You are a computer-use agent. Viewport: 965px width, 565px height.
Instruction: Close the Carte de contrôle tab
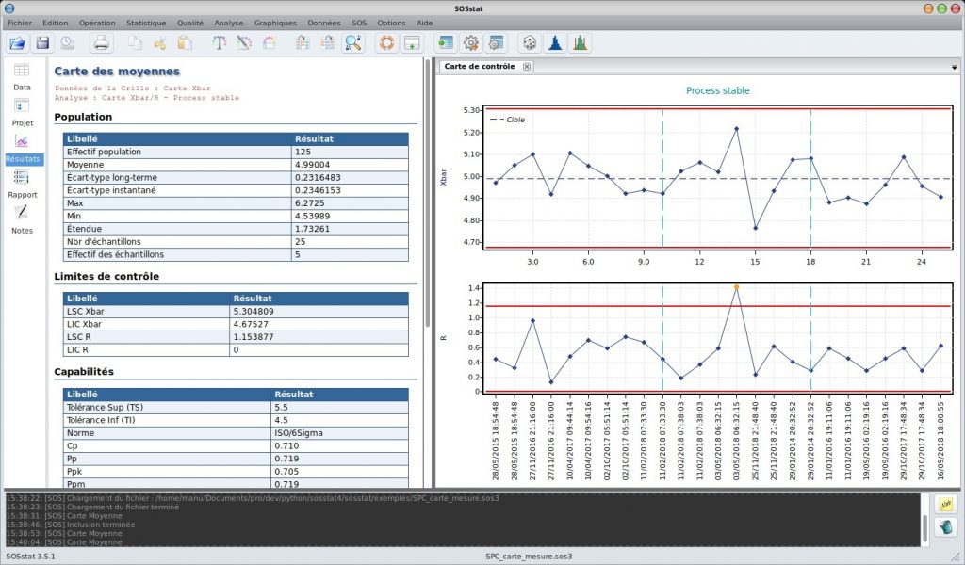coord(527,66)
